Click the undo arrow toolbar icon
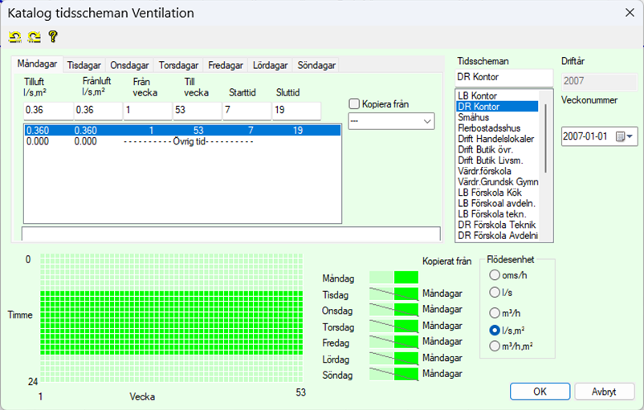Image resolution: width=644 pixels, height=410 pixels. pos(14,37)
